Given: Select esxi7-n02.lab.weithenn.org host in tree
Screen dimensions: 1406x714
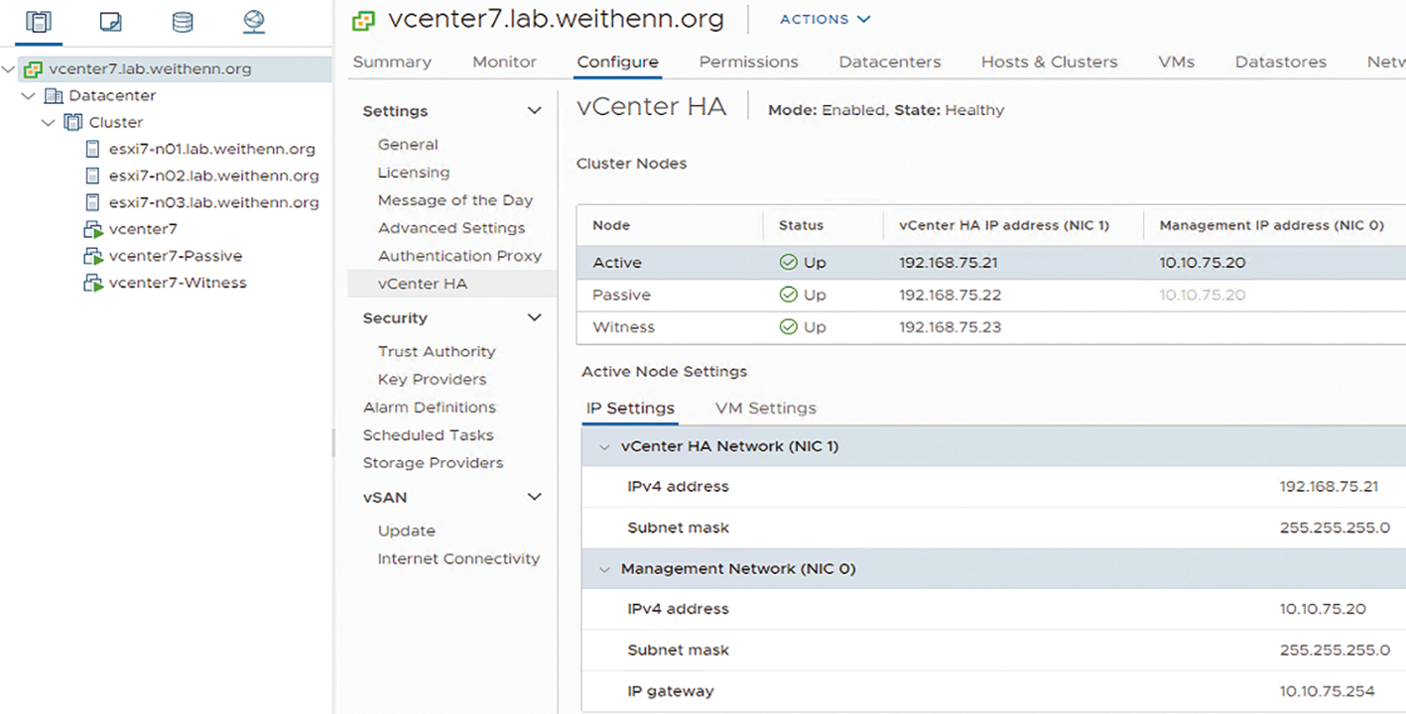Looking at the screenshot, I should [x=214, y=177].
